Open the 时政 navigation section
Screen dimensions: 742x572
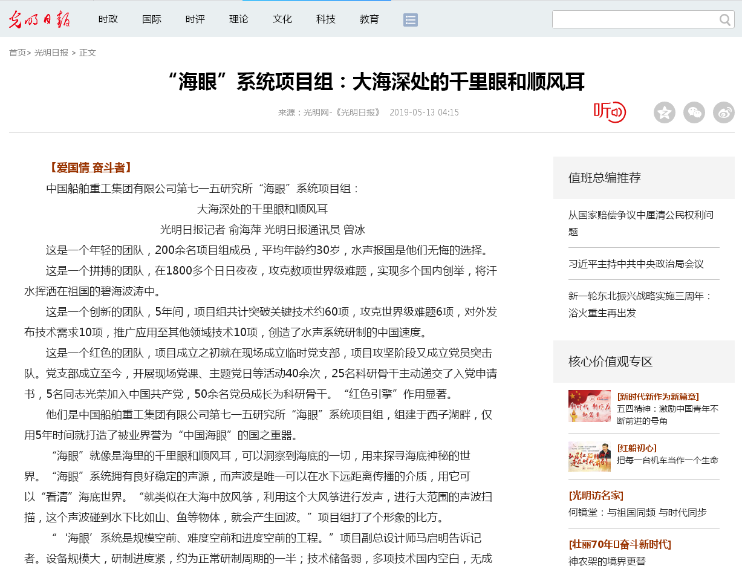[x=108, y=19]
